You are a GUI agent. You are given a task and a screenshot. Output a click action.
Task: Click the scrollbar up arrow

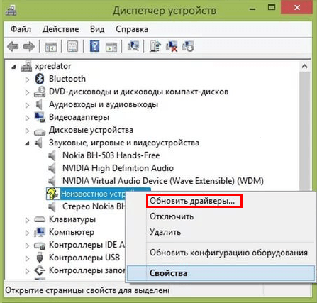[x=304, y=67]
